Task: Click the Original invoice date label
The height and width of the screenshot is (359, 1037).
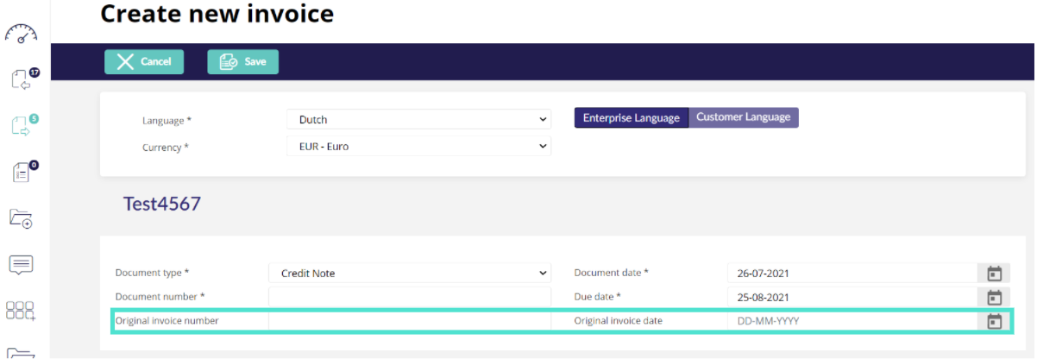Action: coord(618,321)
